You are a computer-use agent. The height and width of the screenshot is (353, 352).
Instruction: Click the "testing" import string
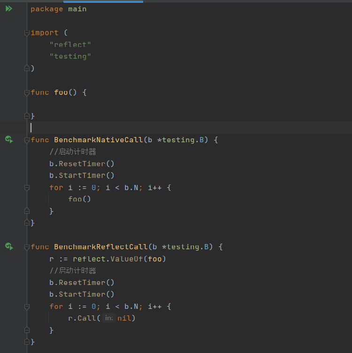coord(70,56)
